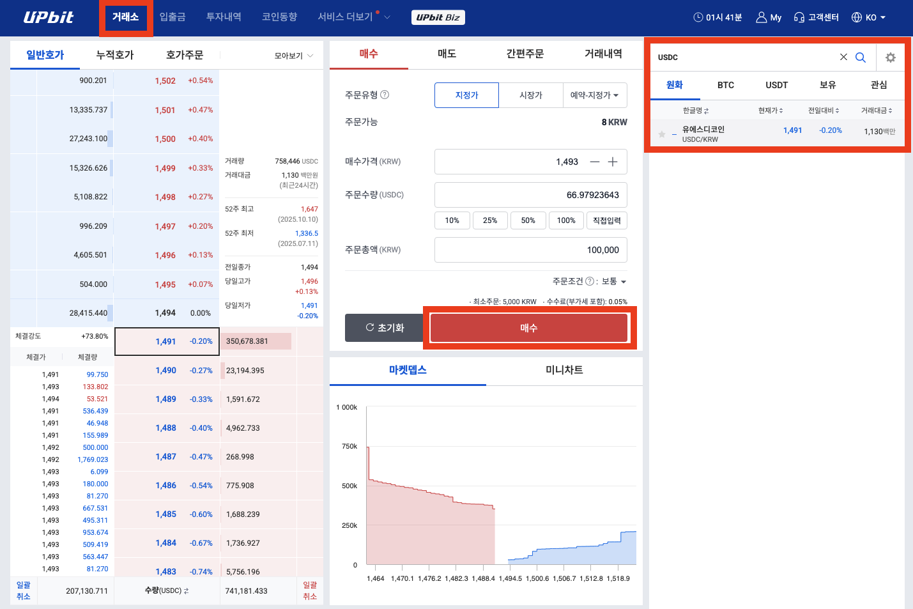Click 직접입력 button
Image resolution: width=913 pixels, height=609 pixels.
point(607,220)
